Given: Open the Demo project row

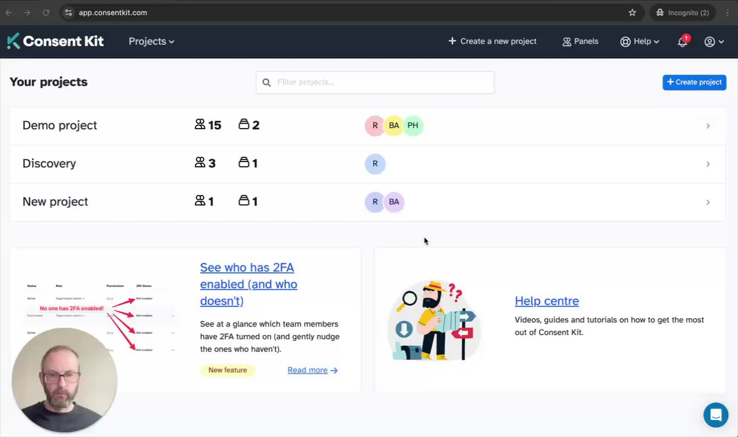Looking at the screenshot, I should (368, 126).
